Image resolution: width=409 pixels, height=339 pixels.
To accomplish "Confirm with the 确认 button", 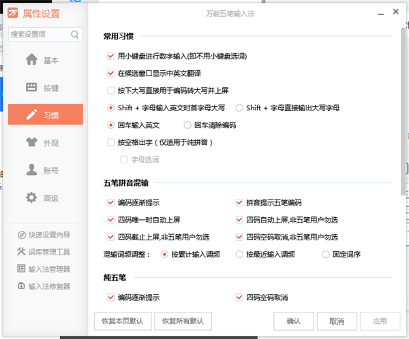I will coord(294,321).
